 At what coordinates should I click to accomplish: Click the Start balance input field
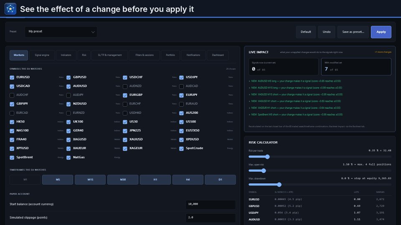tap(211, 204)
